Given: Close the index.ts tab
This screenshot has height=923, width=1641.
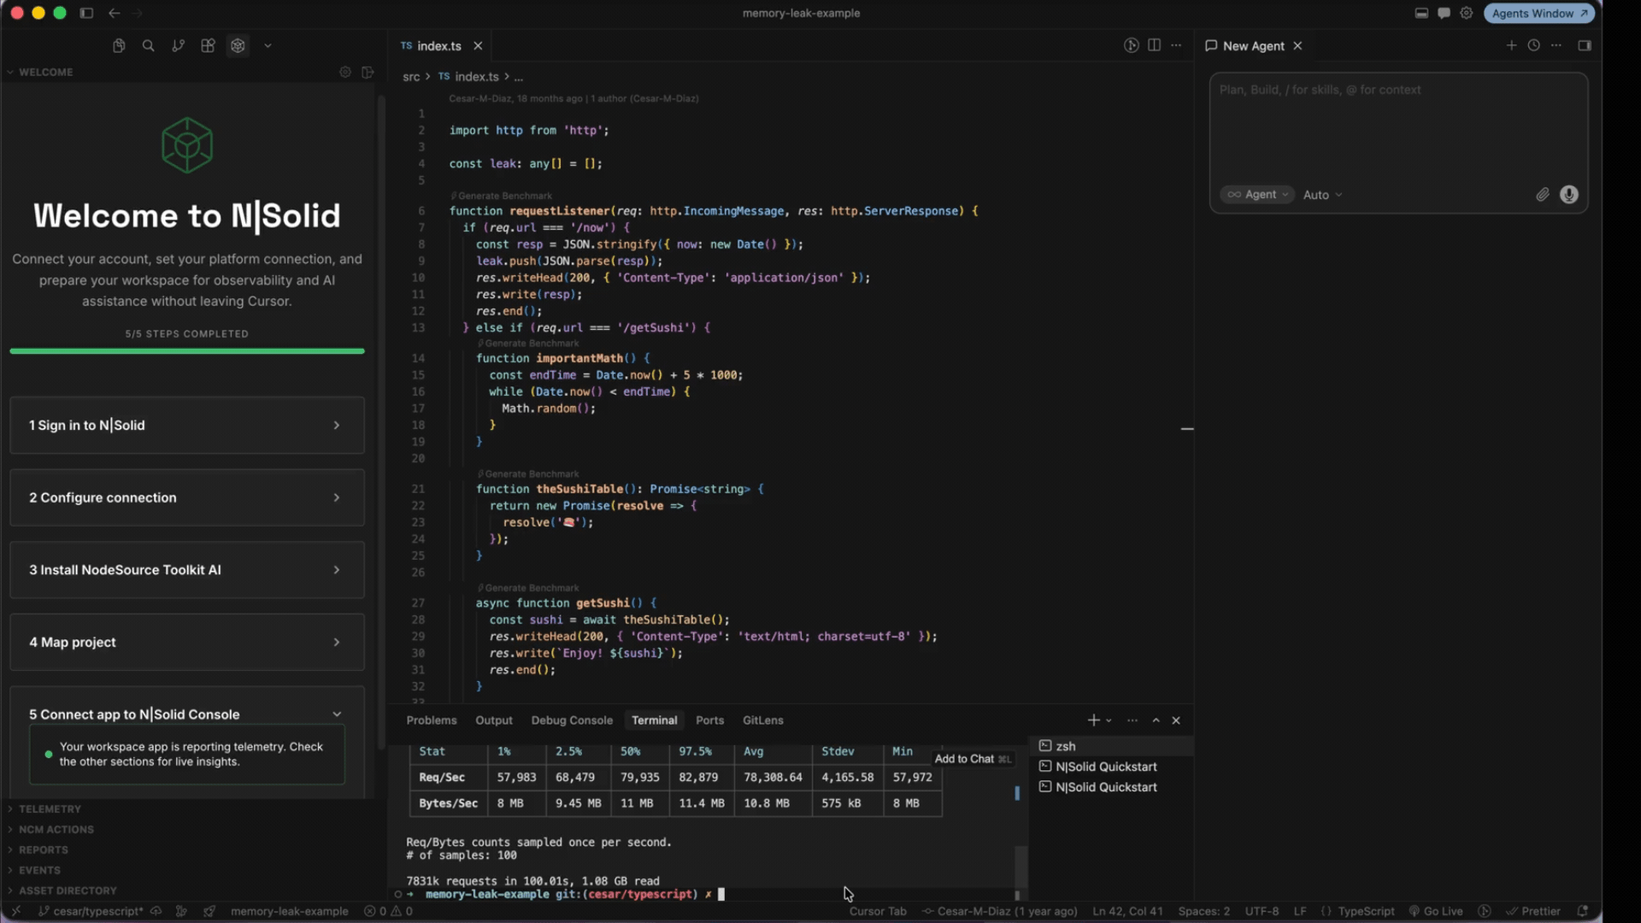Looking at the screenshot, I should 479,46.
